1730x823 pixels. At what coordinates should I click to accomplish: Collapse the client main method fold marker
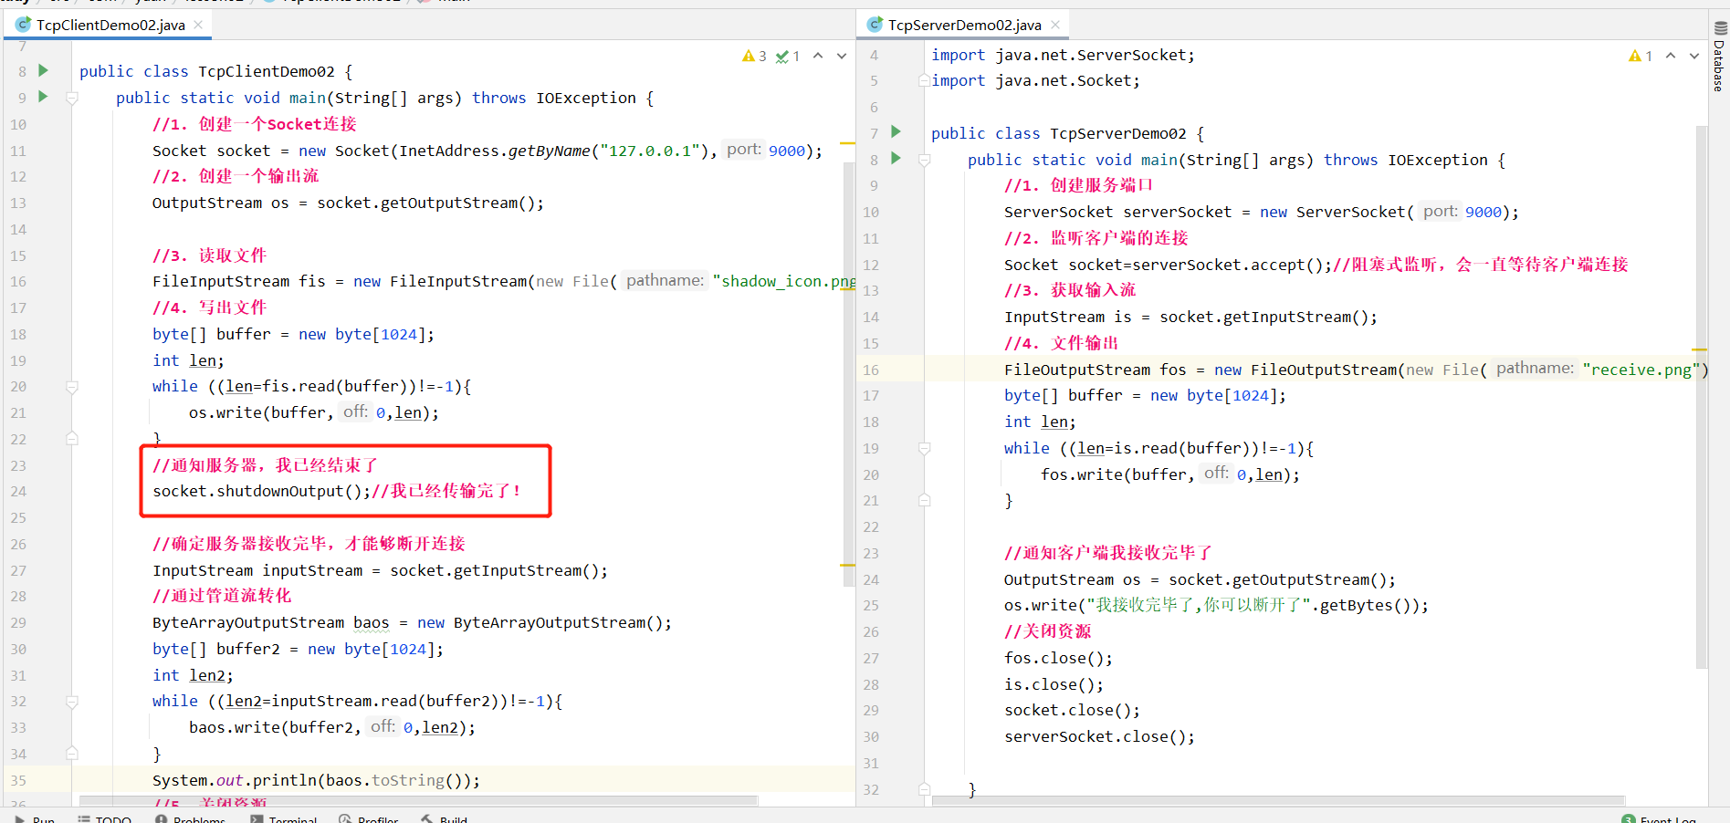click(72, 98)
